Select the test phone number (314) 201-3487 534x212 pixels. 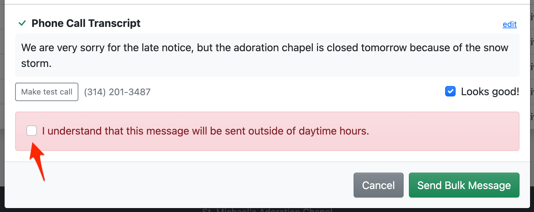[x=117, y=92]
